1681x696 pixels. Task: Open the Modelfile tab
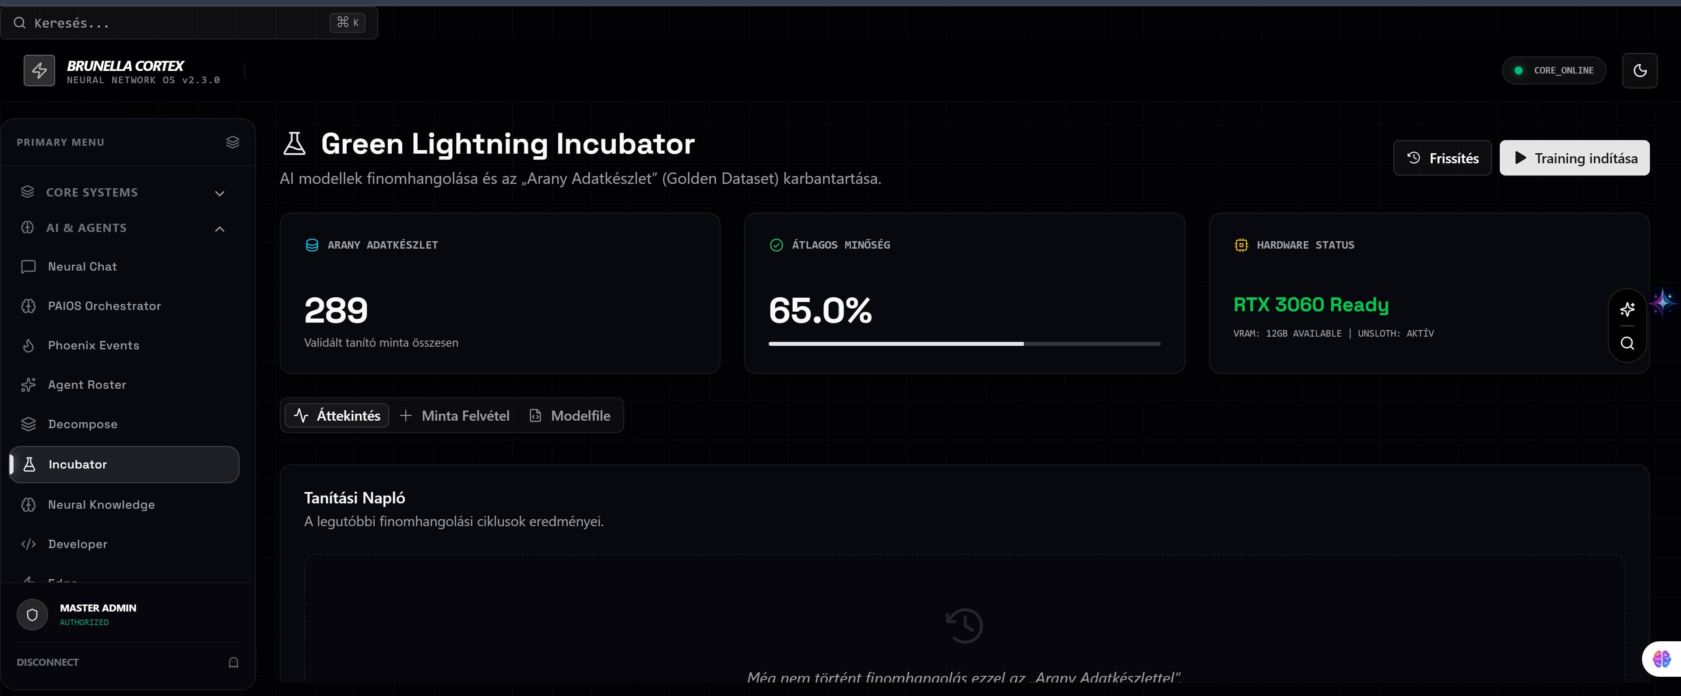(x=570, y=415)
